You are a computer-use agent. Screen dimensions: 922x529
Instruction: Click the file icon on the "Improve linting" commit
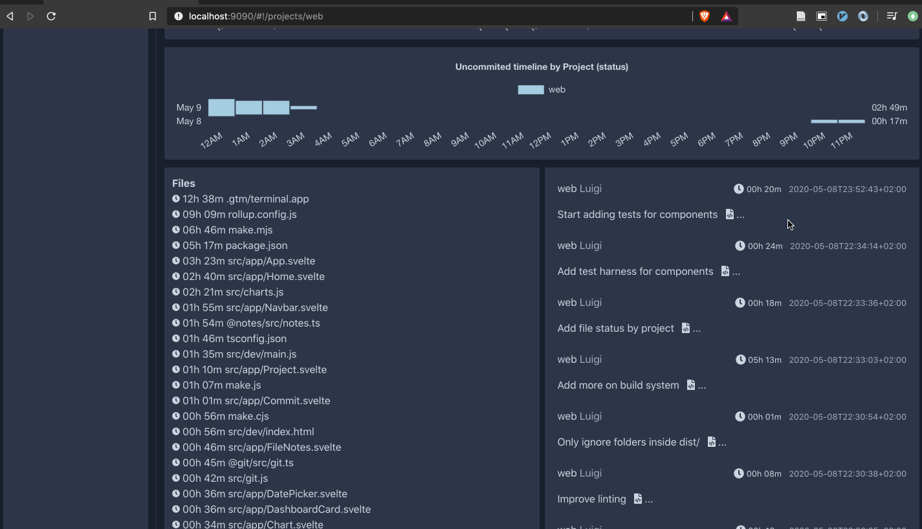tap(637, 499)
